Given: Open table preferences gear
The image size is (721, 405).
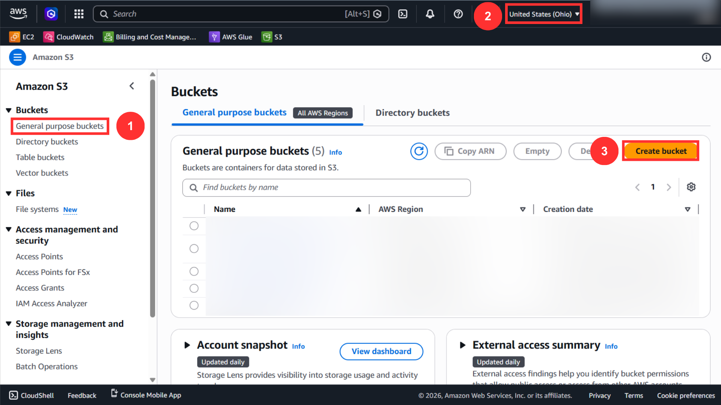Looking at the screenshot, I should [691, 187].
